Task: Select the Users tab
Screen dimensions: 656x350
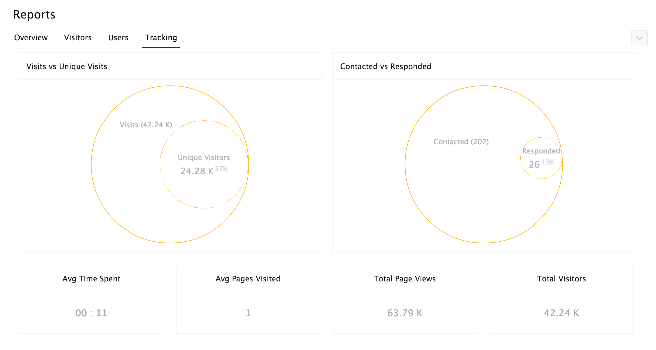Action: (x=118, y=38)
